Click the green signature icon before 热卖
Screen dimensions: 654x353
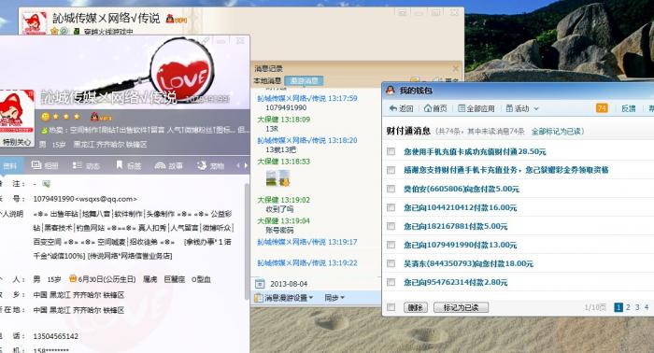(44, 131)
